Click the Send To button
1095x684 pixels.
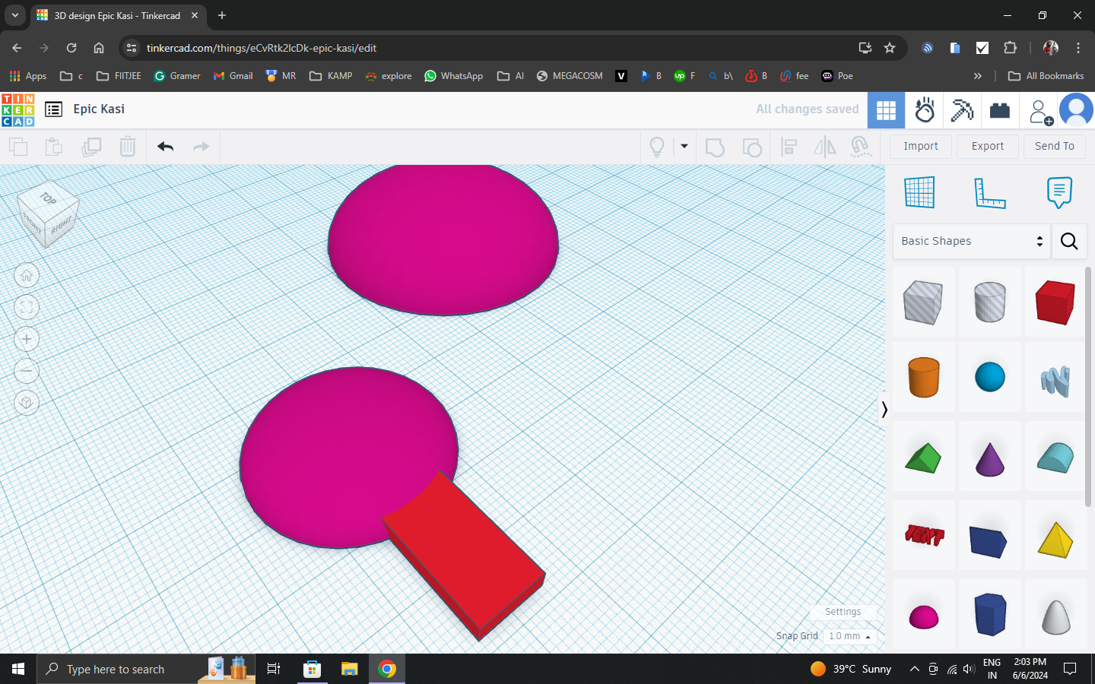pyautogui.click(x=1055, y=146)
